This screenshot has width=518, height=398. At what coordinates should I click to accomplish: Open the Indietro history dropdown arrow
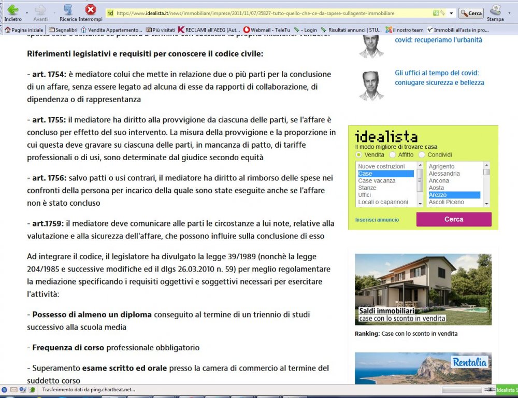[x=27, y=13]
